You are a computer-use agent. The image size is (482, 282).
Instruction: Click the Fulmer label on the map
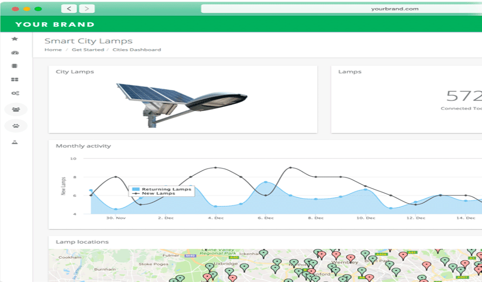(171, 255)
